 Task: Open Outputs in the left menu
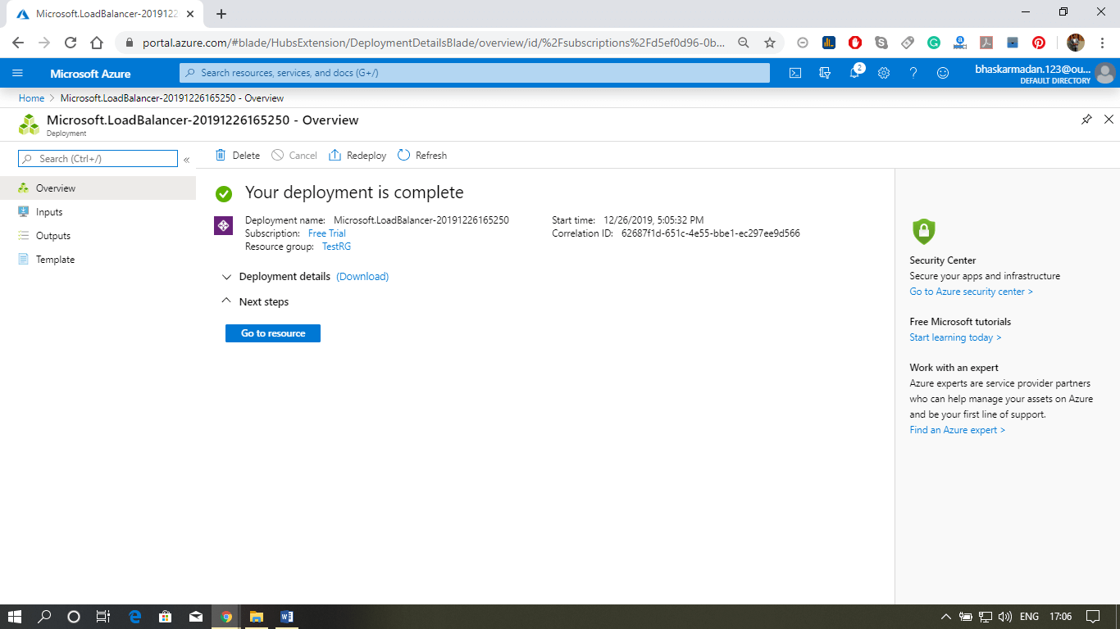98,236
